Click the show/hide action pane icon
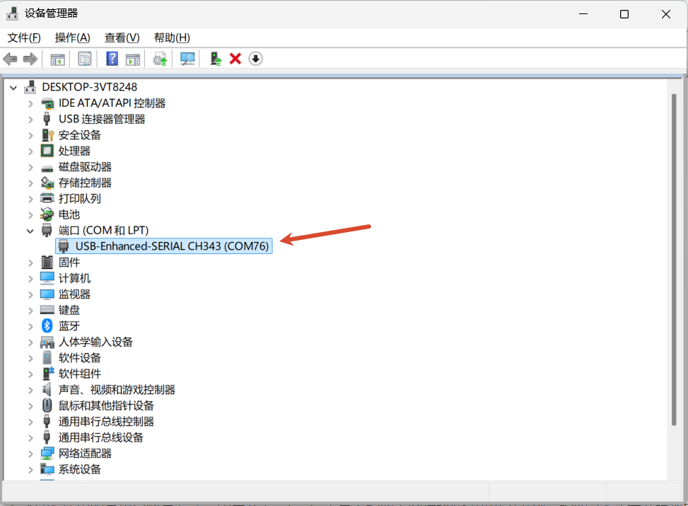This screenshot has height=506, width=688. point(132,59)
